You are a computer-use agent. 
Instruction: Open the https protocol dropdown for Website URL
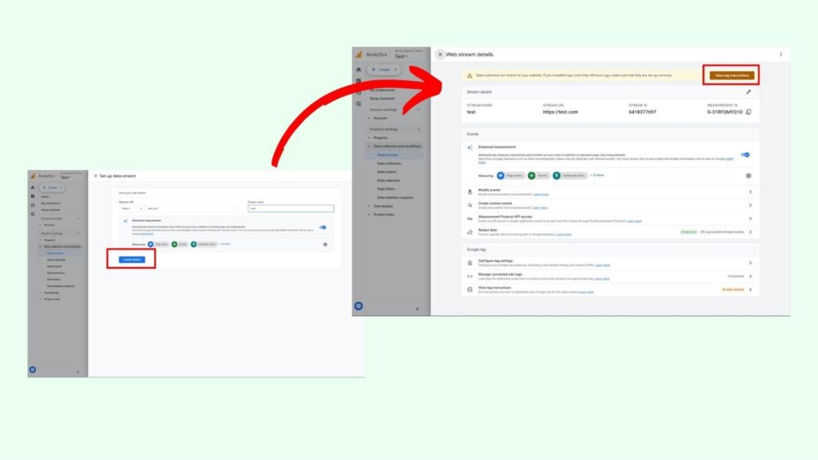[130, 208]
